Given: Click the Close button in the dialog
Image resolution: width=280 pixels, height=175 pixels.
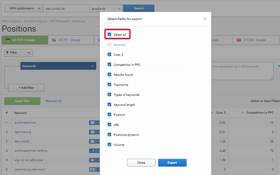Looking at the screenshot, I should pos(141,163).
